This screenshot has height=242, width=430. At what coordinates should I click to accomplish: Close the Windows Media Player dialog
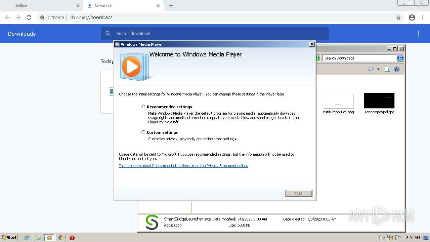(312, 44)
